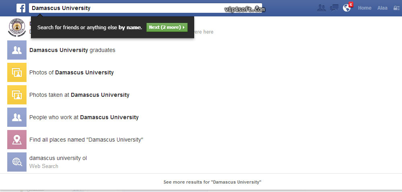Click people icon beside People who work at
402x192 pixels.
click(x=17, y=117)
